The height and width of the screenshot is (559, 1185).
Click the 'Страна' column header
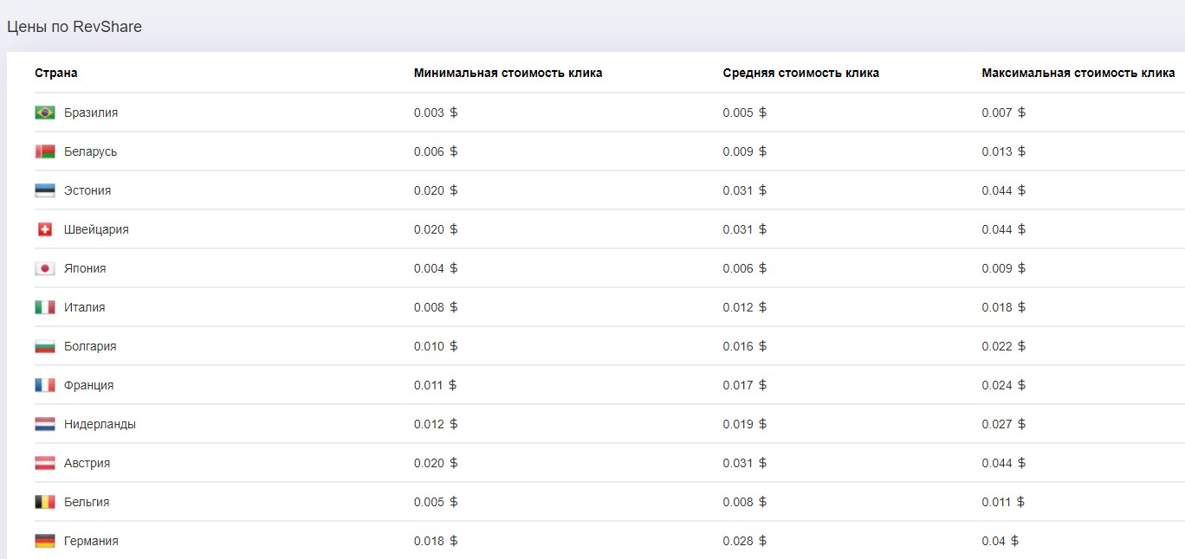coord(56,73)
